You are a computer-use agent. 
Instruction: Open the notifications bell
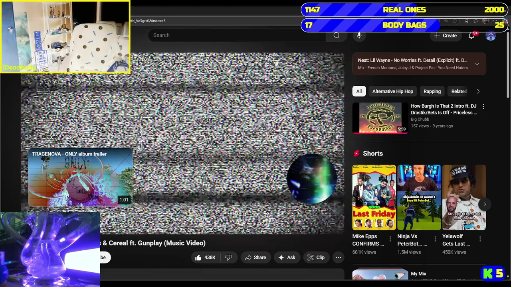tap(471, 35)
